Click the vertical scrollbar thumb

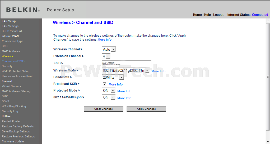point(268,77)
